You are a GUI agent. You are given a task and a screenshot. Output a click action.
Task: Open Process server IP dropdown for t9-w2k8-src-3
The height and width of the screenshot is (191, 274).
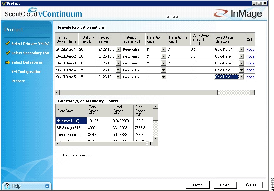click(x=118, y=63)
